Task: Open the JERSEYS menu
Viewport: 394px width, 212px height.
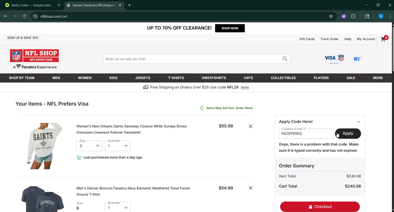Action: (143, 78)
